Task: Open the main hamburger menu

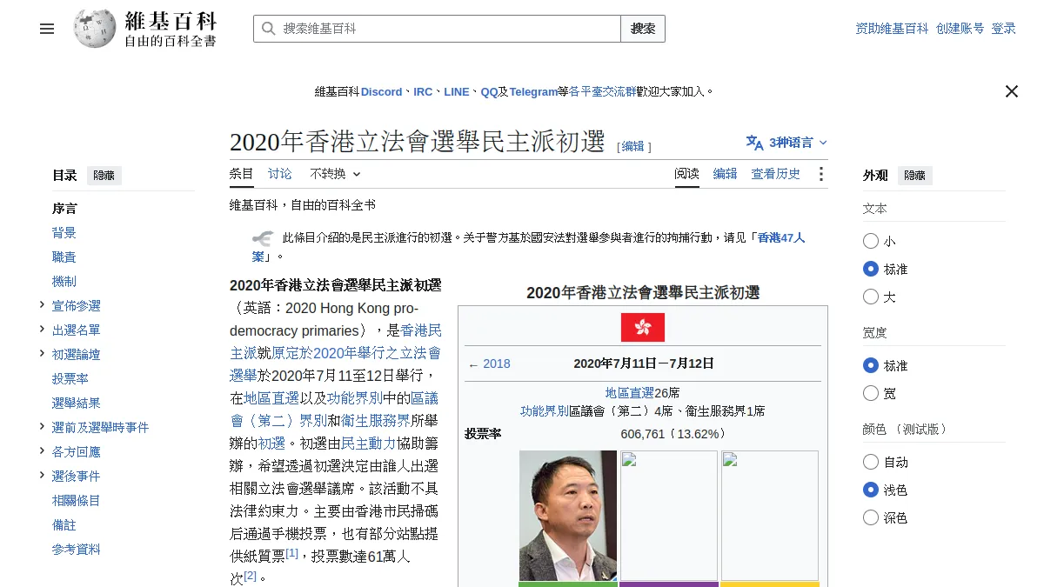Action: (47, 29)
